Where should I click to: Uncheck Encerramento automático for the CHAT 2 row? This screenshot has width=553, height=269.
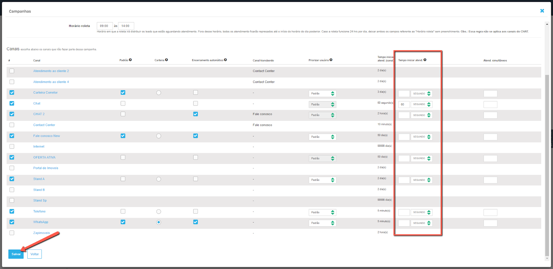pyautogui.click(x=196, y=114)
